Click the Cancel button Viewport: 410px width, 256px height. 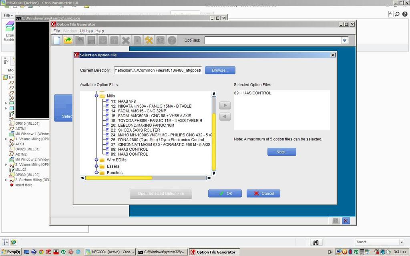[x=263, y=194]
